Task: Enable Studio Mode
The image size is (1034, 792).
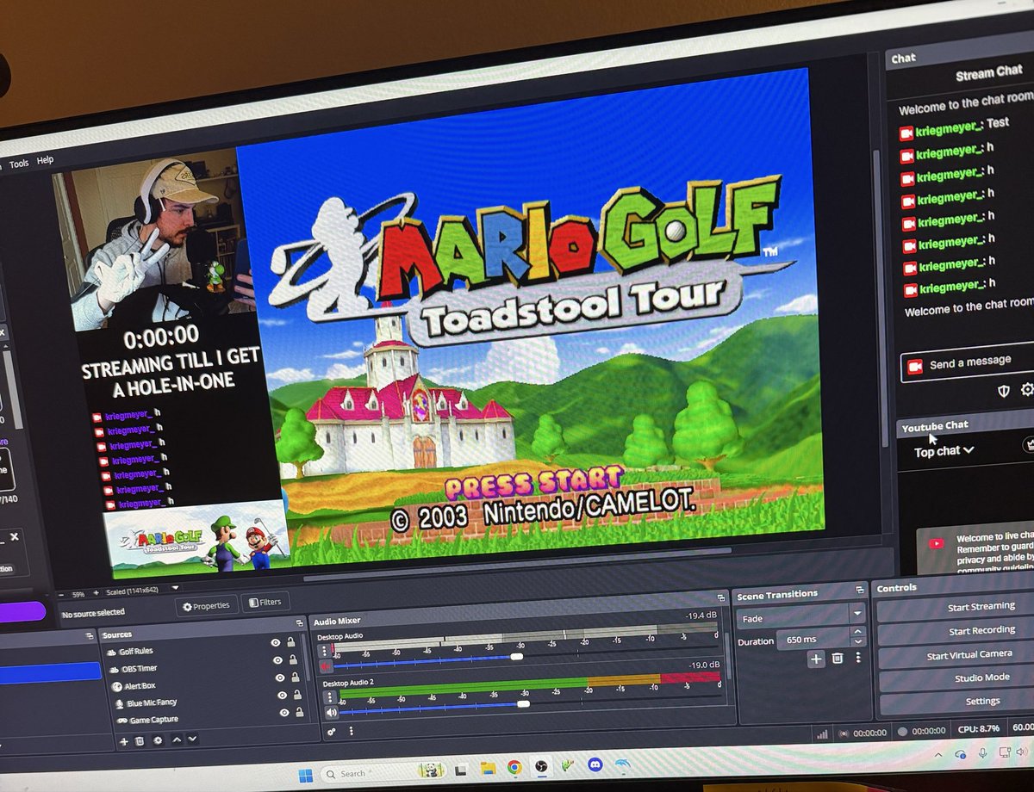Action: (957, 678)
